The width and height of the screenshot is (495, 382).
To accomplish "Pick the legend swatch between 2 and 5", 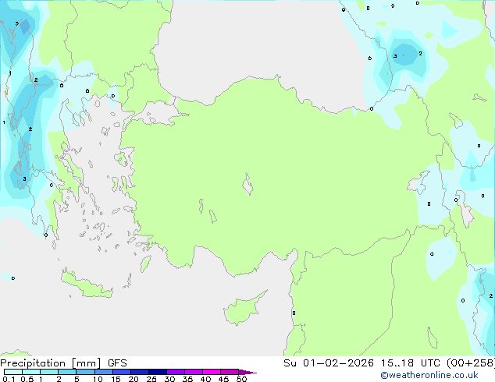I will click(x=67, y=372).
